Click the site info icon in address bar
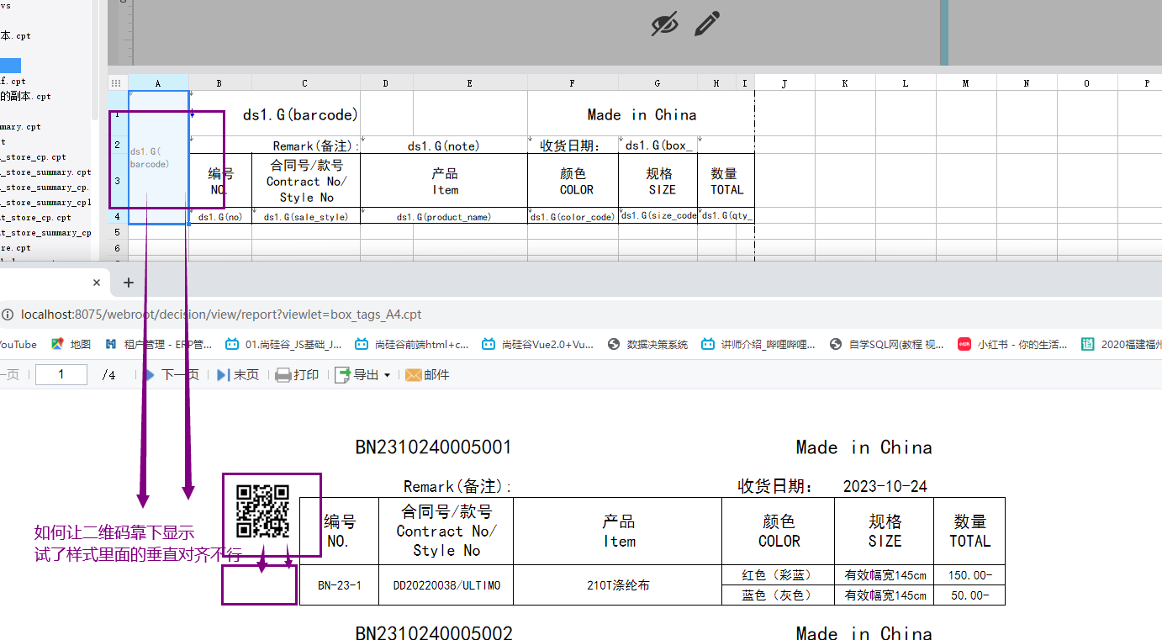 pyautogui.click(x=8, y=315)
